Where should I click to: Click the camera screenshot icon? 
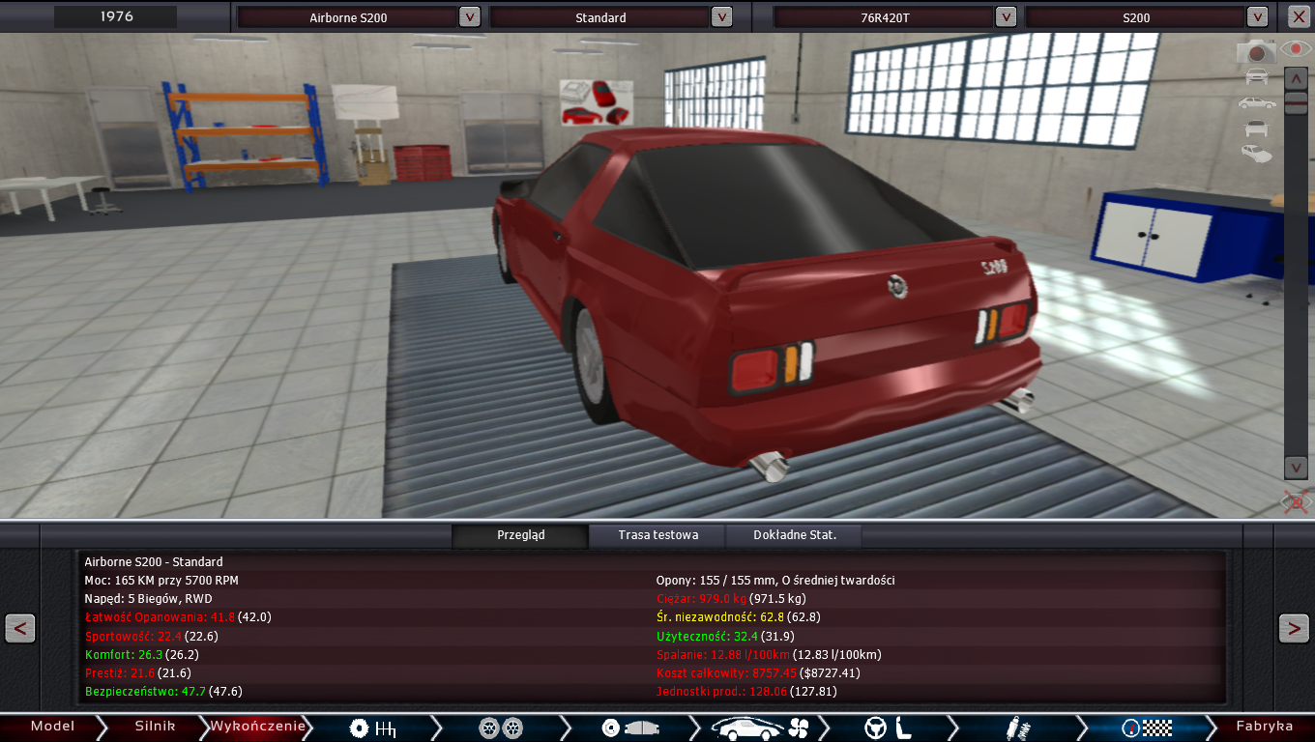pos(1256,51)
